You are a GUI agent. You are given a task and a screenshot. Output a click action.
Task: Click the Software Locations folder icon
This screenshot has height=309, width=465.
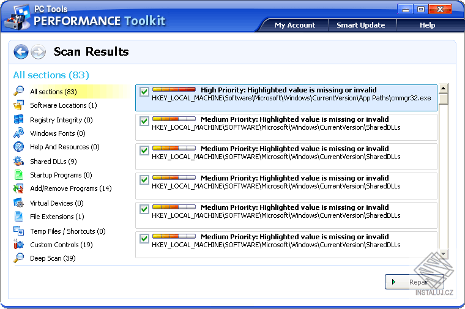(x=18, y=105)
